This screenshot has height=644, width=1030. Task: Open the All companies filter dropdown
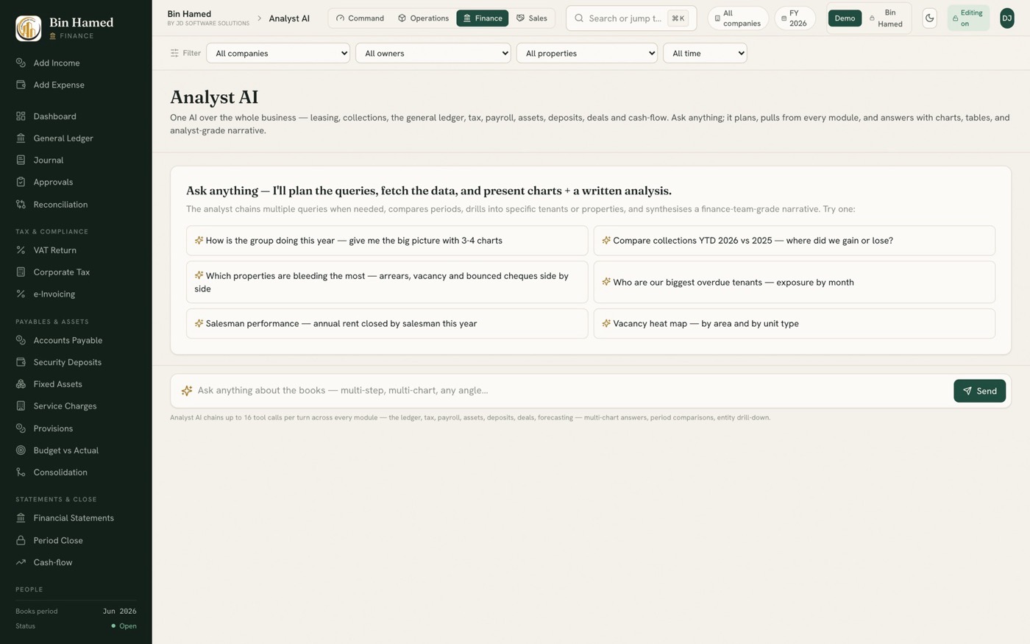(278, 53)
